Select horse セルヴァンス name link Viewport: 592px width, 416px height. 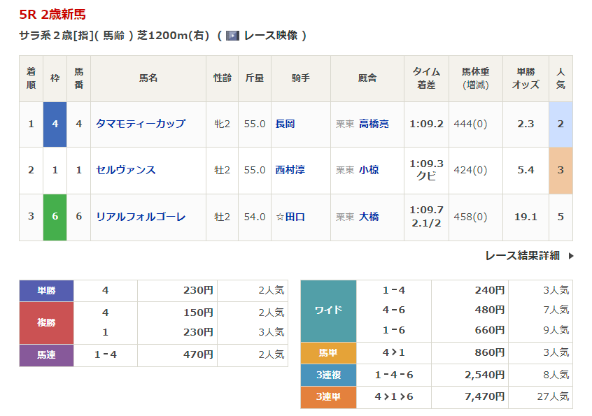pos(126,170)
